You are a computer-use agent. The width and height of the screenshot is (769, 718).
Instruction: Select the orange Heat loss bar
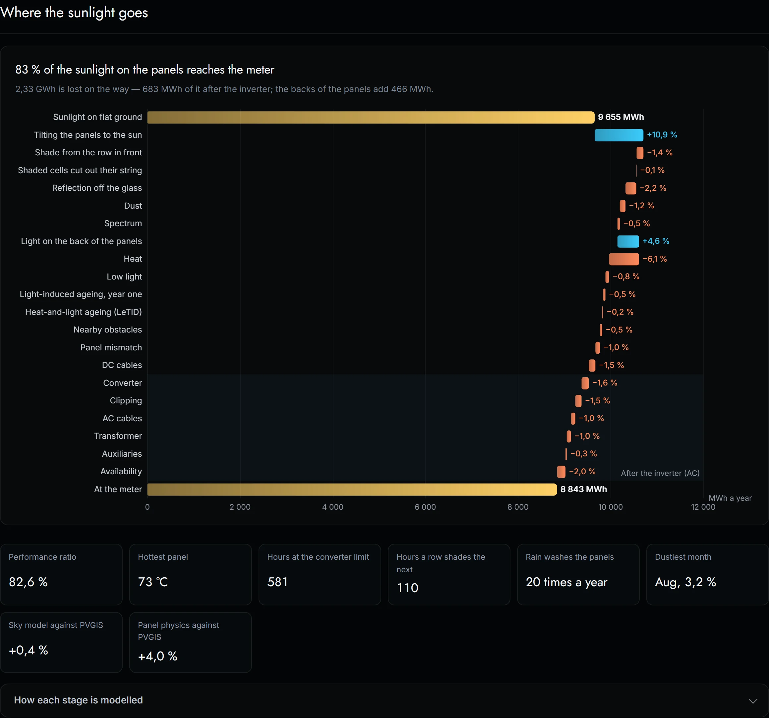pyautogui.click(x=623, y=259)
